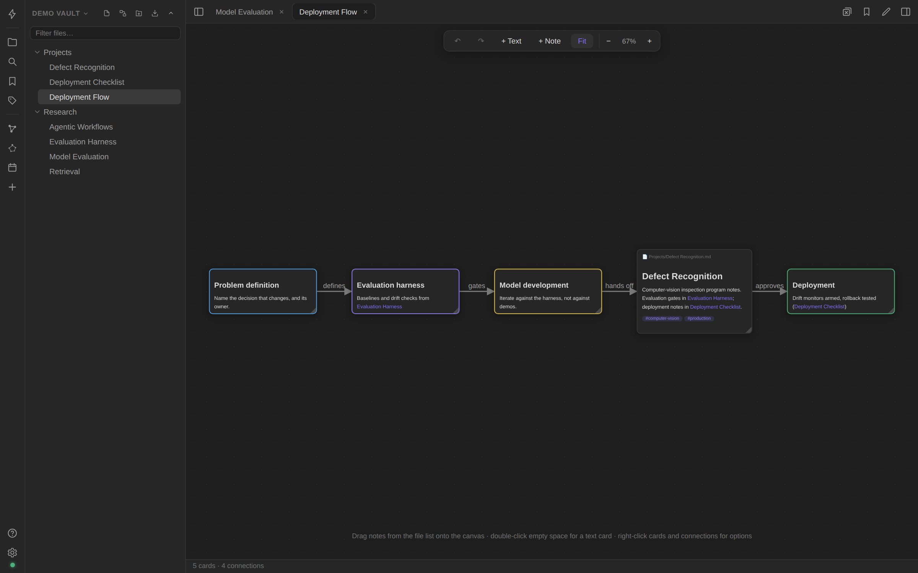Open the tags icon in left ribbon
Screen dimensions: 918x573
(12, 100)
